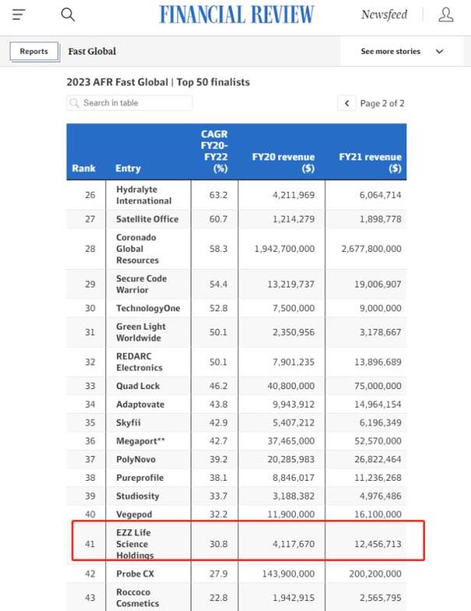Image resolution: width=471 pixels, height=611 pixels.
Task: Sort by CAGR FY20-FY22 column header
Action: click(x=214, y=150)
